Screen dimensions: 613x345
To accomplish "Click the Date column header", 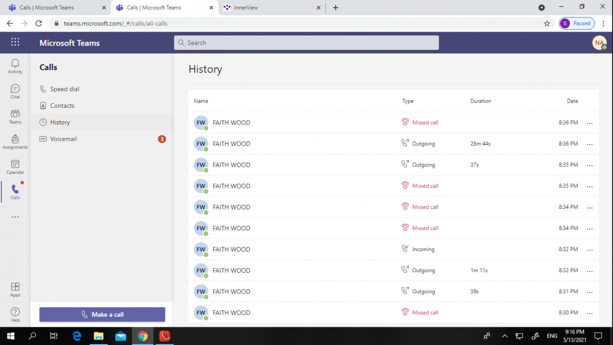I will (572, 101).
